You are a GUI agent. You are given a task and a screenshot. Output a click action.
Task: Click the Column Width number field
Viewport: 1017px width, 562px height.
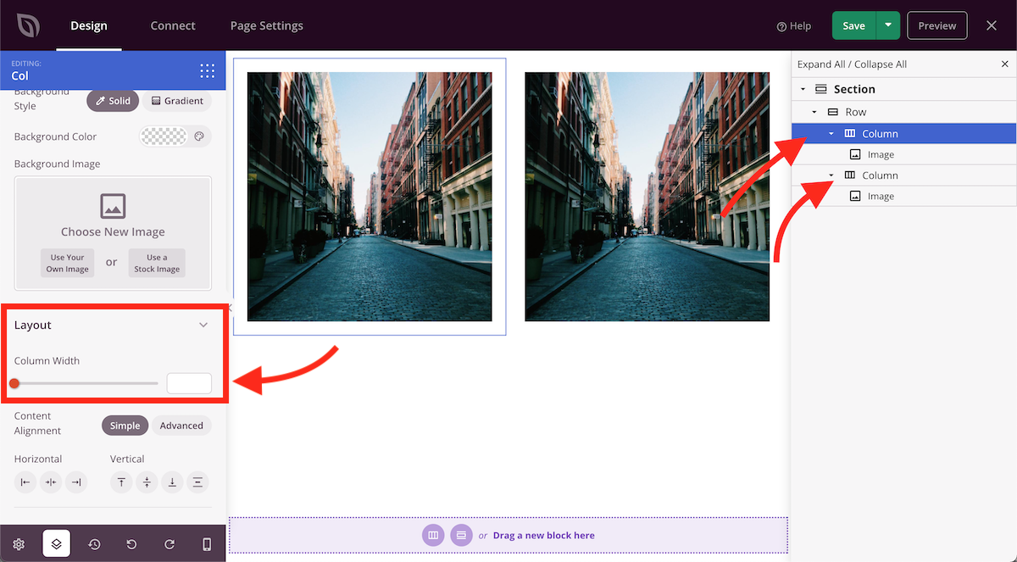[189, 383]
